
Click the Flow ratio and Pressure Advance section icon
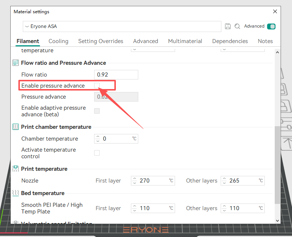[x=15, y=63]
